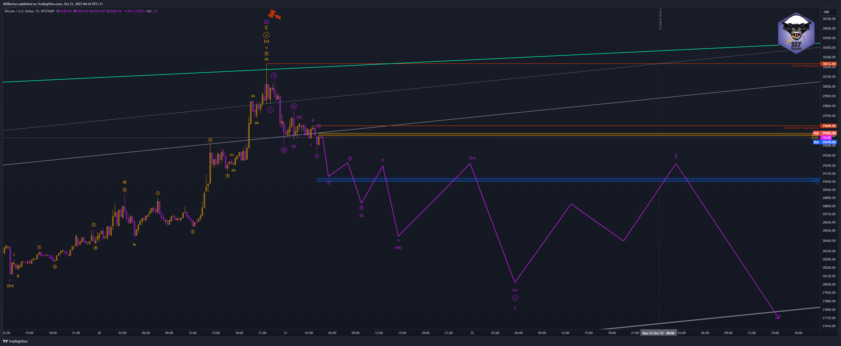
Task: Click the Open value O29489.00 in the legend
Action: 64,11
